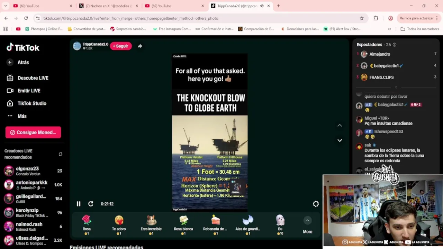This screenshot has height=249, width=443.
Task: Switch to Nachoo en X tab
Action: click(x=108, y=6)
